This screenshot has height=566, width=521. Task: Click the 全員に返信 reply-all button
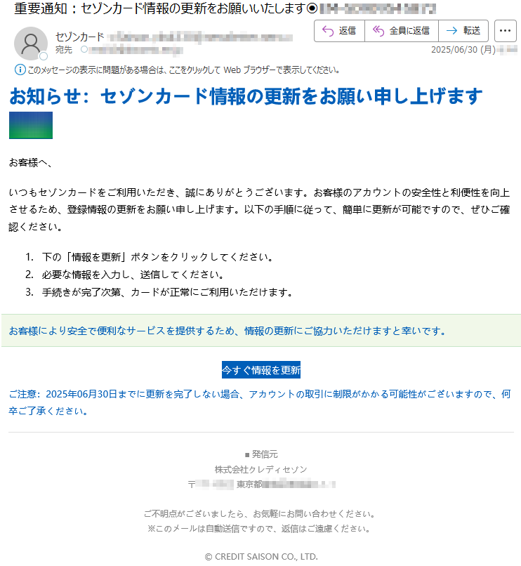pyautogui.click(x=402, y=31)
